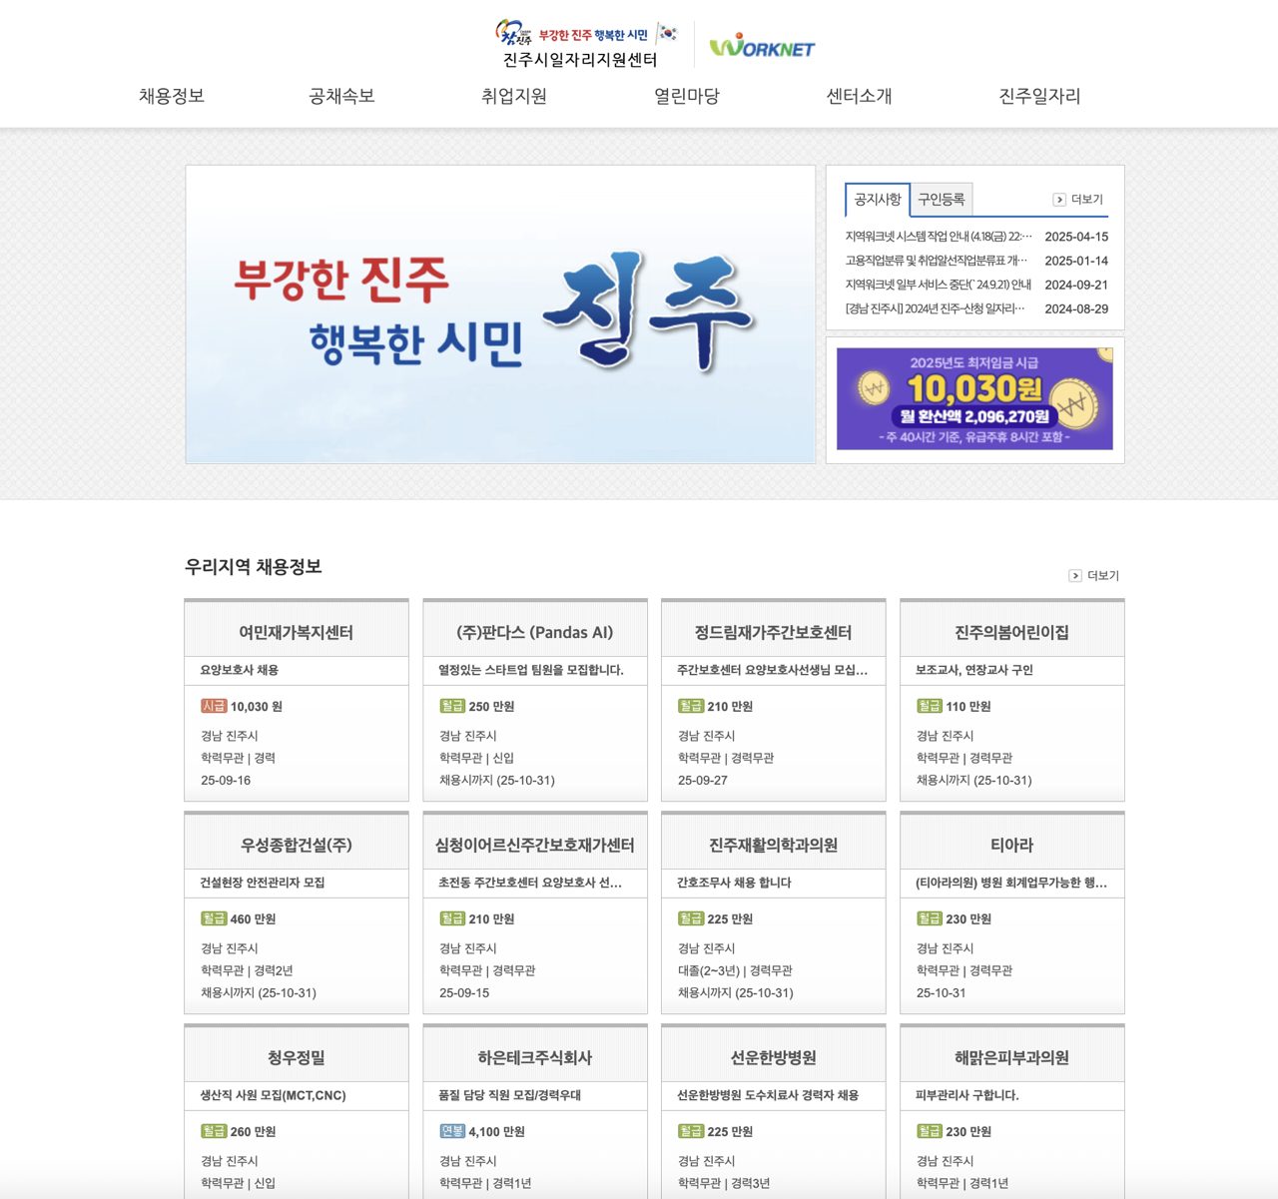
Task: Navigate to 취업지원 section
Action: 510,96
